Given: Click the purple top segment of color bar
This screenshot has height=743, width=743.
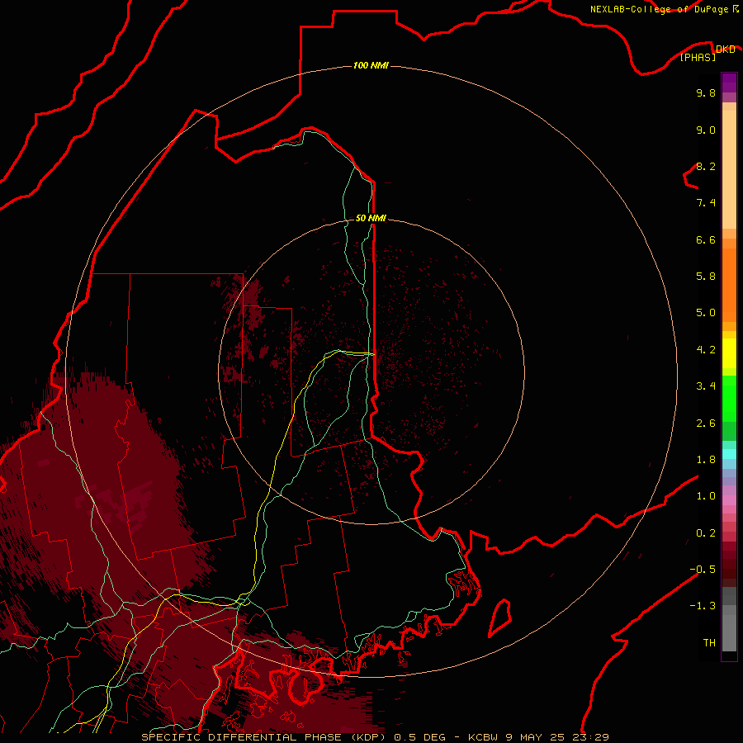Looking at the screenshot, I should 729,83.
